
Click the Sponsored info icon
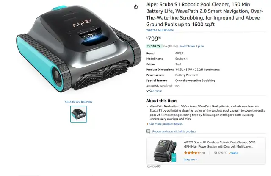(x=159, y=166)
